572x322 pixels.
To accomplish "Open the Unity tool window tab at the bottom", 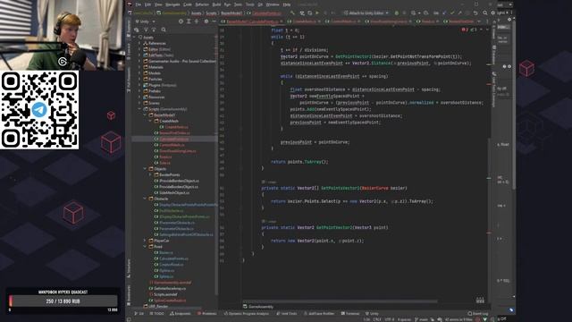I will 372,314.
